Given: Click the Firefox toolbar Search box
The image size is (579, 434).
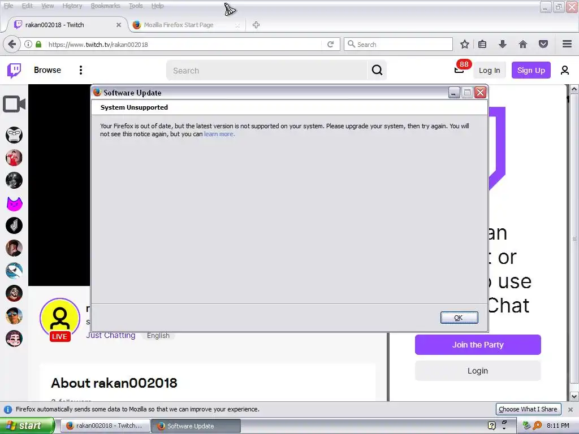Looking at the screenshot, I should point(398,44).
